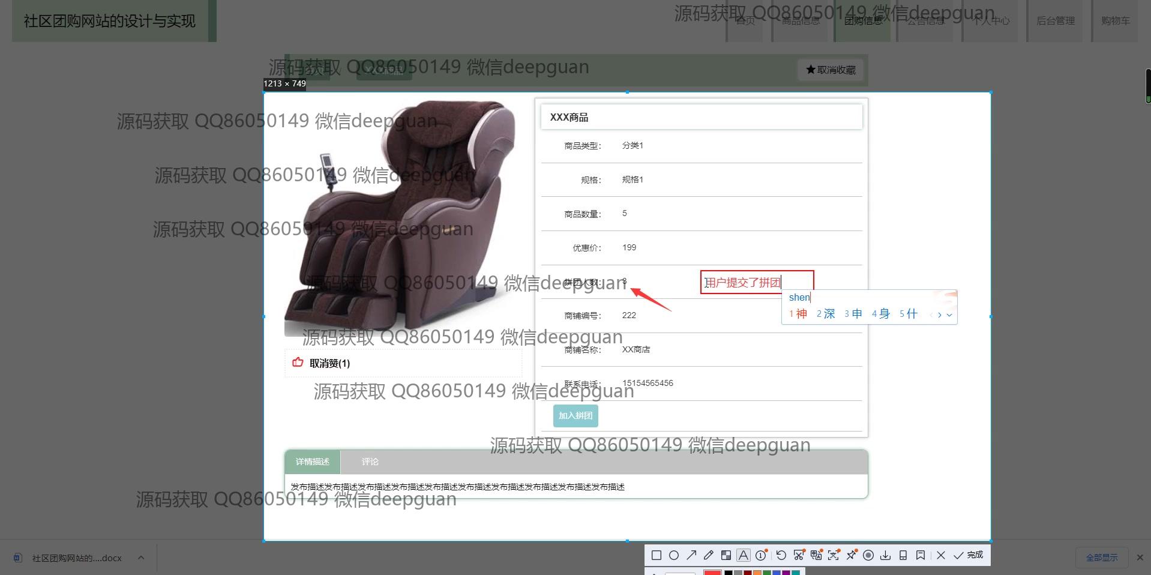Start screen recording from toolbar
Screen dimensions: 1151x575
pos(868,555)
